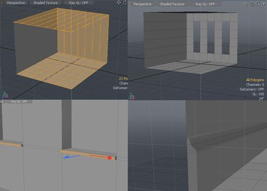The height and width of the screenshot is (191, 267).
Task: Toggle Ray GL: OFF in top-left viewport
Action: point(78,3)
